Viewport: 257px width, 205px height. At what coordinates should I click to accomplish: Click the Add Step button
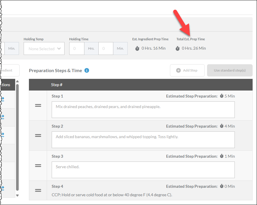coord(187,70)
